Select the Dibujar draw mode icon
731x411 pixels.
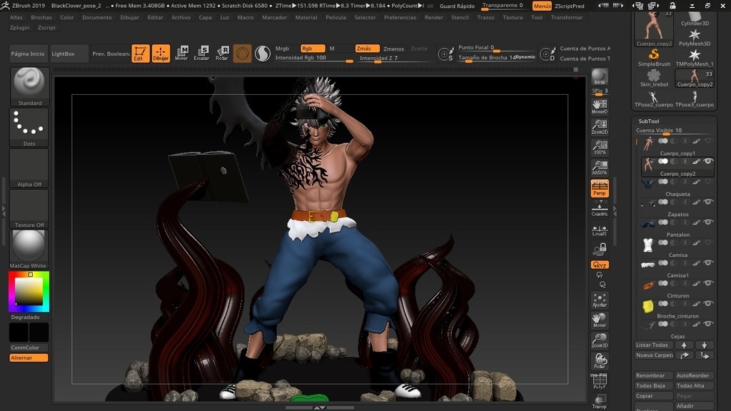pos(161,53)
